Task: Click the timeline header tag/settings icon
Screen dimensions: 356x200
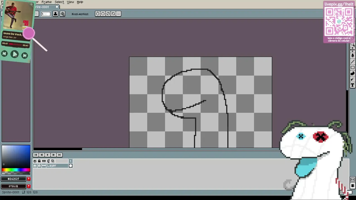Action: pos(48,161)
